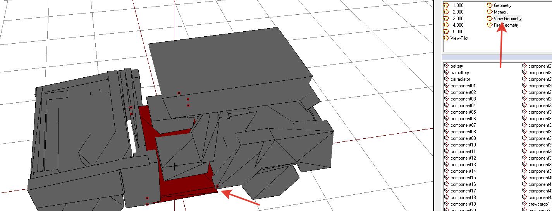This screenshot has height=211, width=552.
Task: Select the battery named selection
Action: tap(457, 66)
